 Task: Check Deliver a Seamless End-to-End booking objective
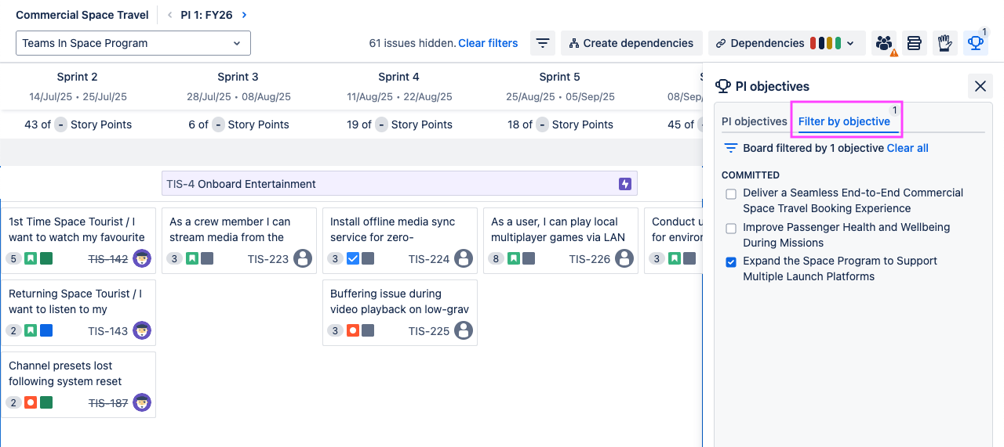click(x=731, y=193)
